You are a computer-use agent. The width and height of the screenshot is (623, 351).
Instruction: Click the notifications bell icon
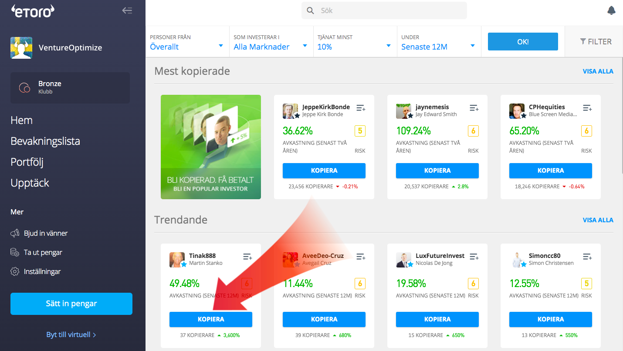pyautogui.click(x=611, y=10)
